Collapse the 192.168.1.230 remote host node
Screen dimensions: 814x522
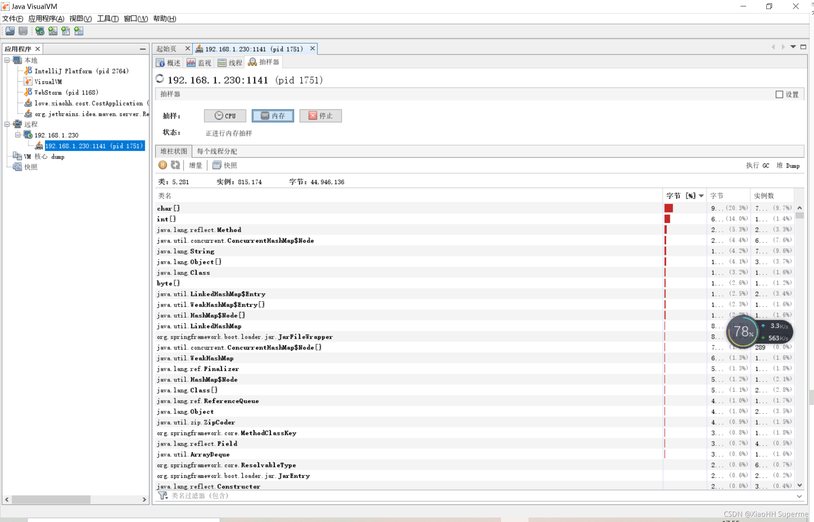pyautogui.click(x=18, y=135)
